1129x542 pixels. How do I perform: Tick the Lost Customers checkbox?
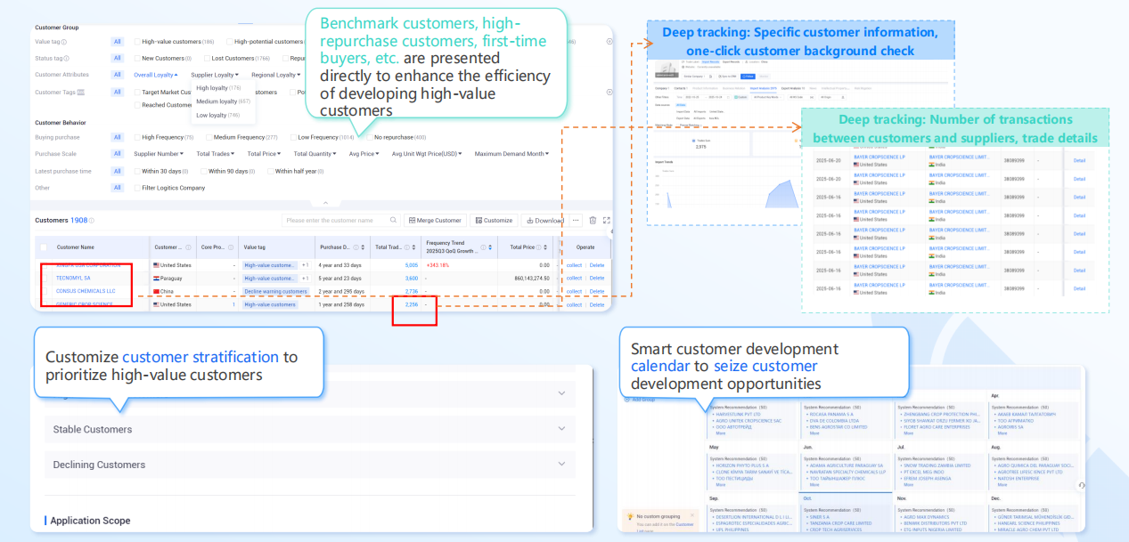tap(207, 58)
